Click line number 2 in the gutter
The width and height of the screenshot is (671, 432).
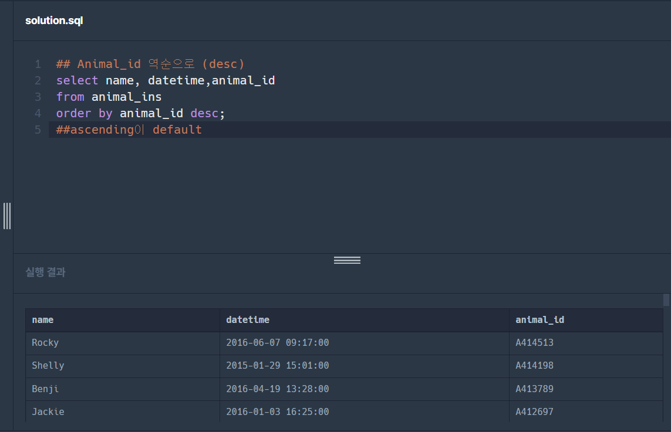38,80
